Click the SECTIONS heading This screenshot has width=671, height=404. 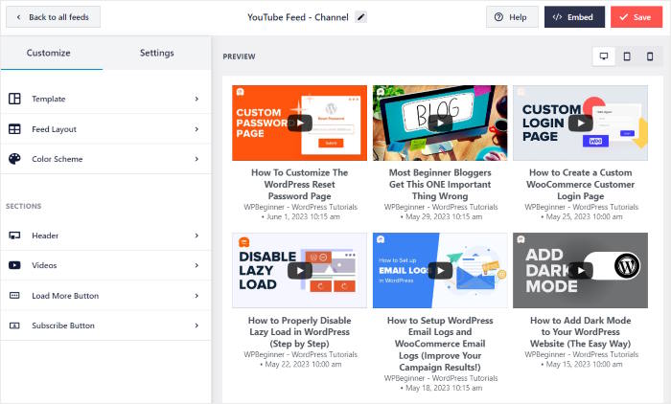click(x=24, y=206)
